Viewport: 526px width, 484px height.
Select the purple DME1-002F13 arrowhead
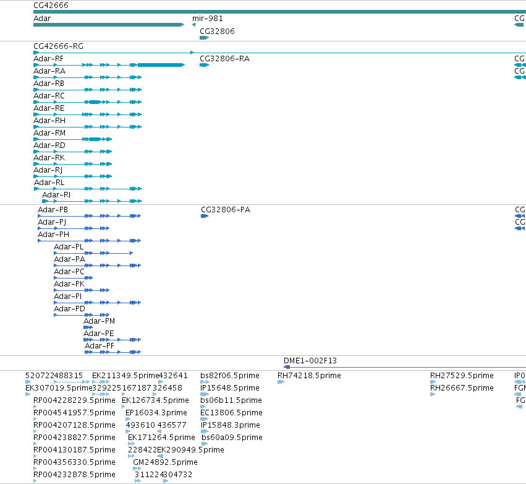tap(287, 367)
